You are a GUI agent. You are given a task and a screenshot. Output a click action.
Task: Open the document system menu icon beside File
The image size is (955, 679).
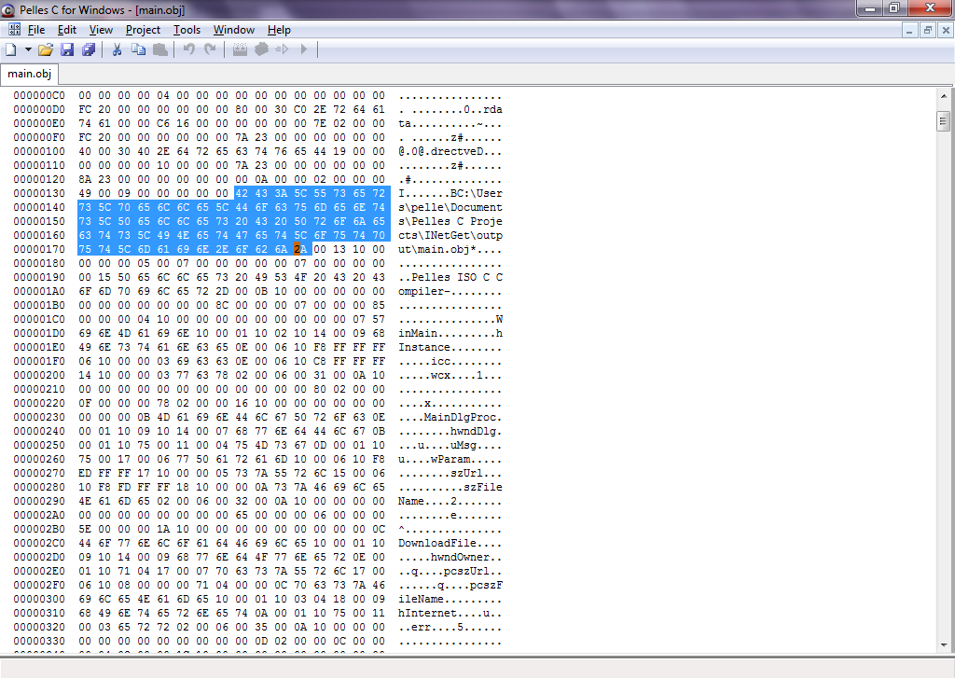point(14,29)
